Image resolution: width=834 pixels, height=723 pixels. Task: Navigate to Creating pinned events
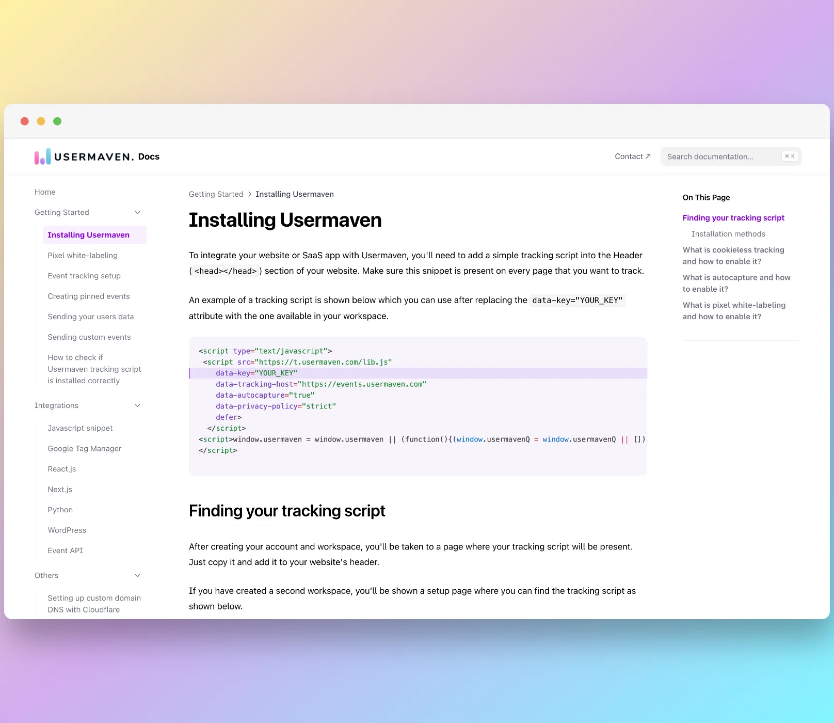89,296
